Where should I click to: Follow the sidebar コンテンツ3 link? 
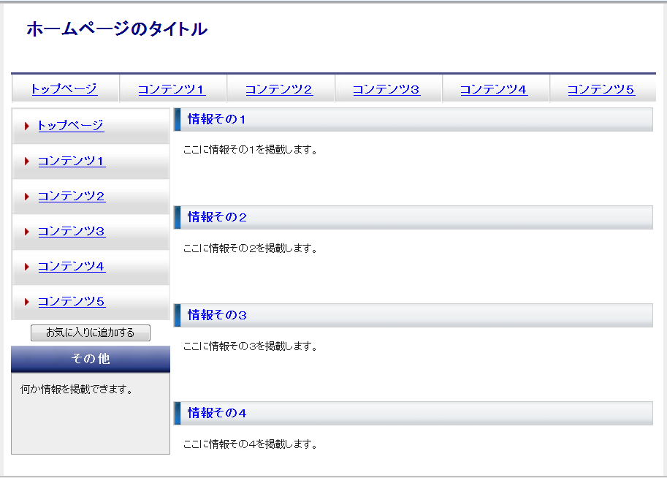coord(72,232)
